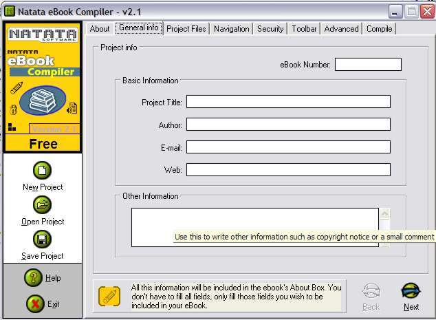Click the Natata Software logo banner
The height and width of the screenshot is (320, 436).
(x=43, y=35)
